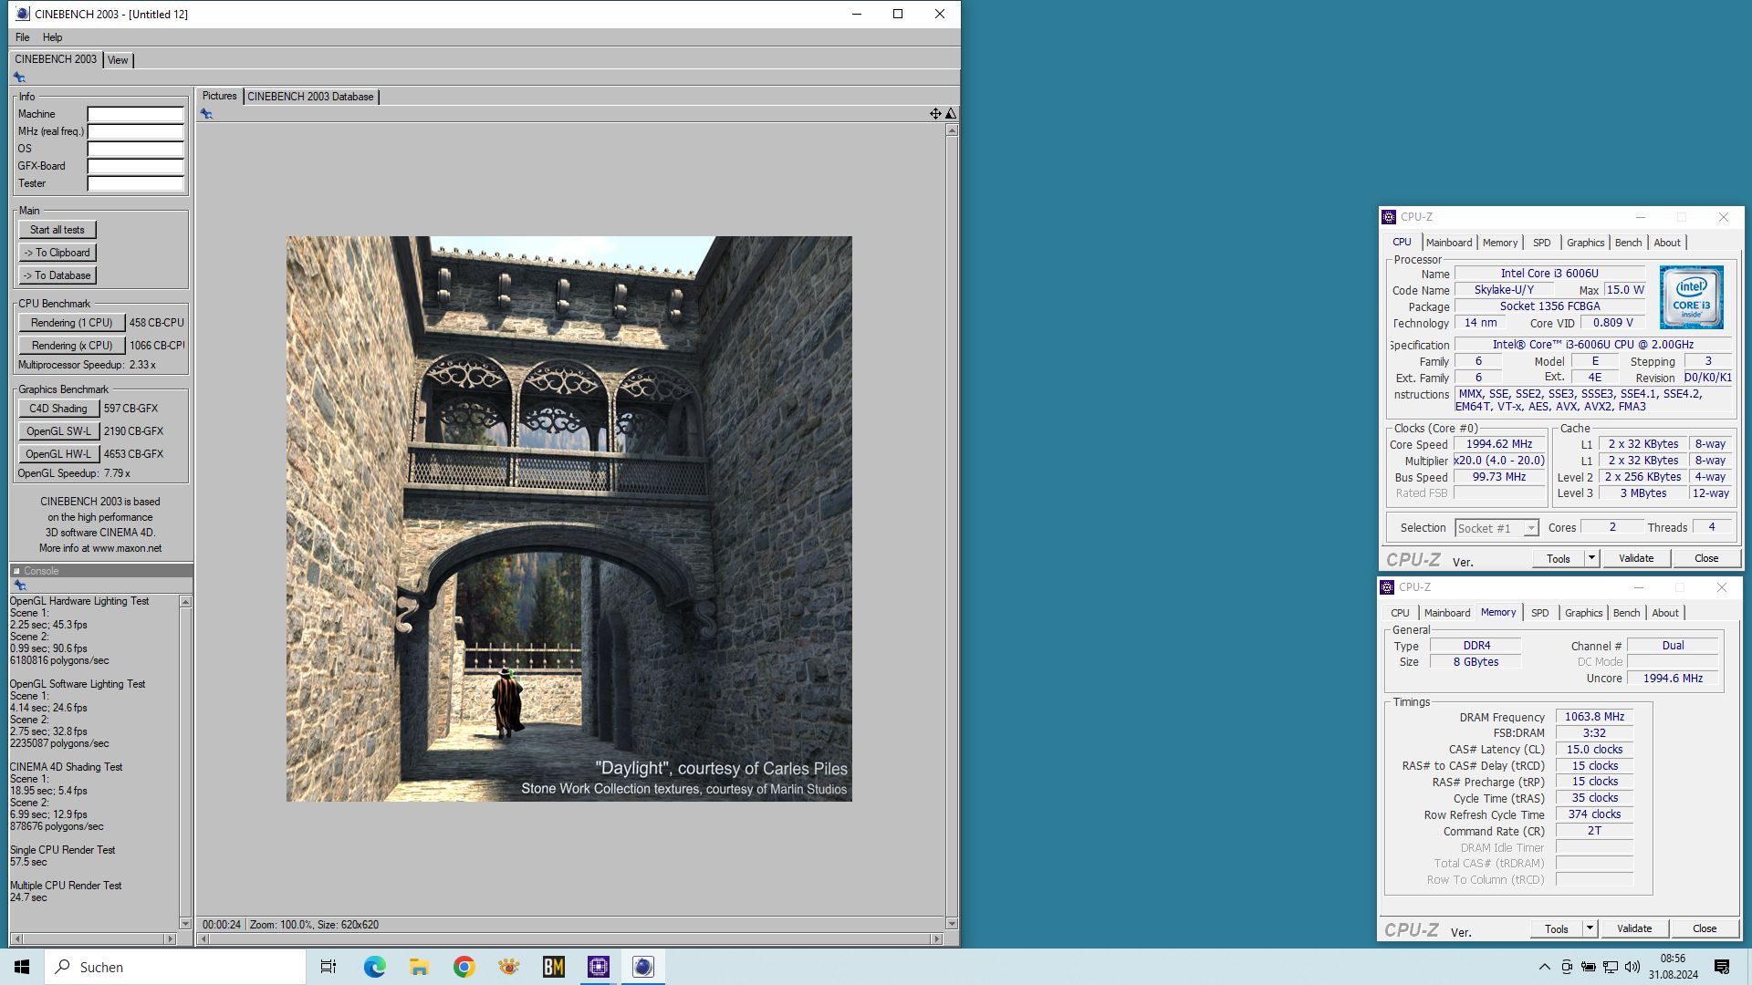The image size is (1752, 985).
Task: Launch Microsoft Edge from the taskbar
Action: [374, 967]
